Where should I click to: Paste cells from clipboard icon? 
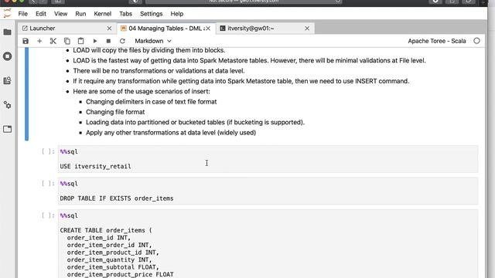click(80, 41)
